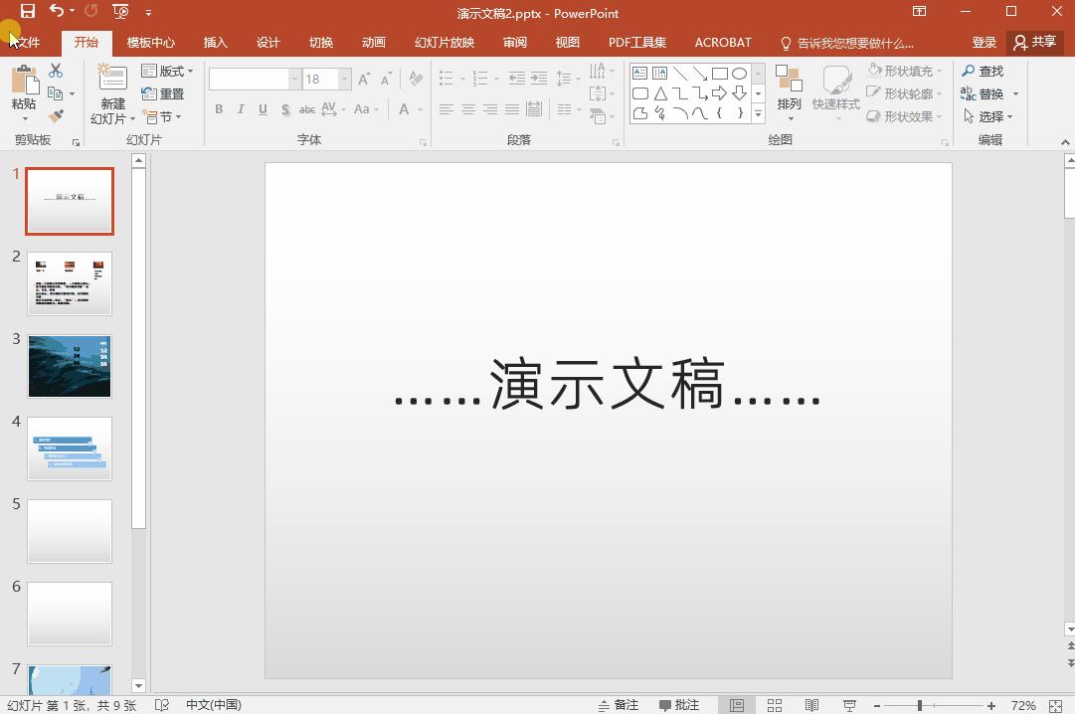Open the font size dropdown
This screenshot has height=714, width=1075.
pos(344,78)
